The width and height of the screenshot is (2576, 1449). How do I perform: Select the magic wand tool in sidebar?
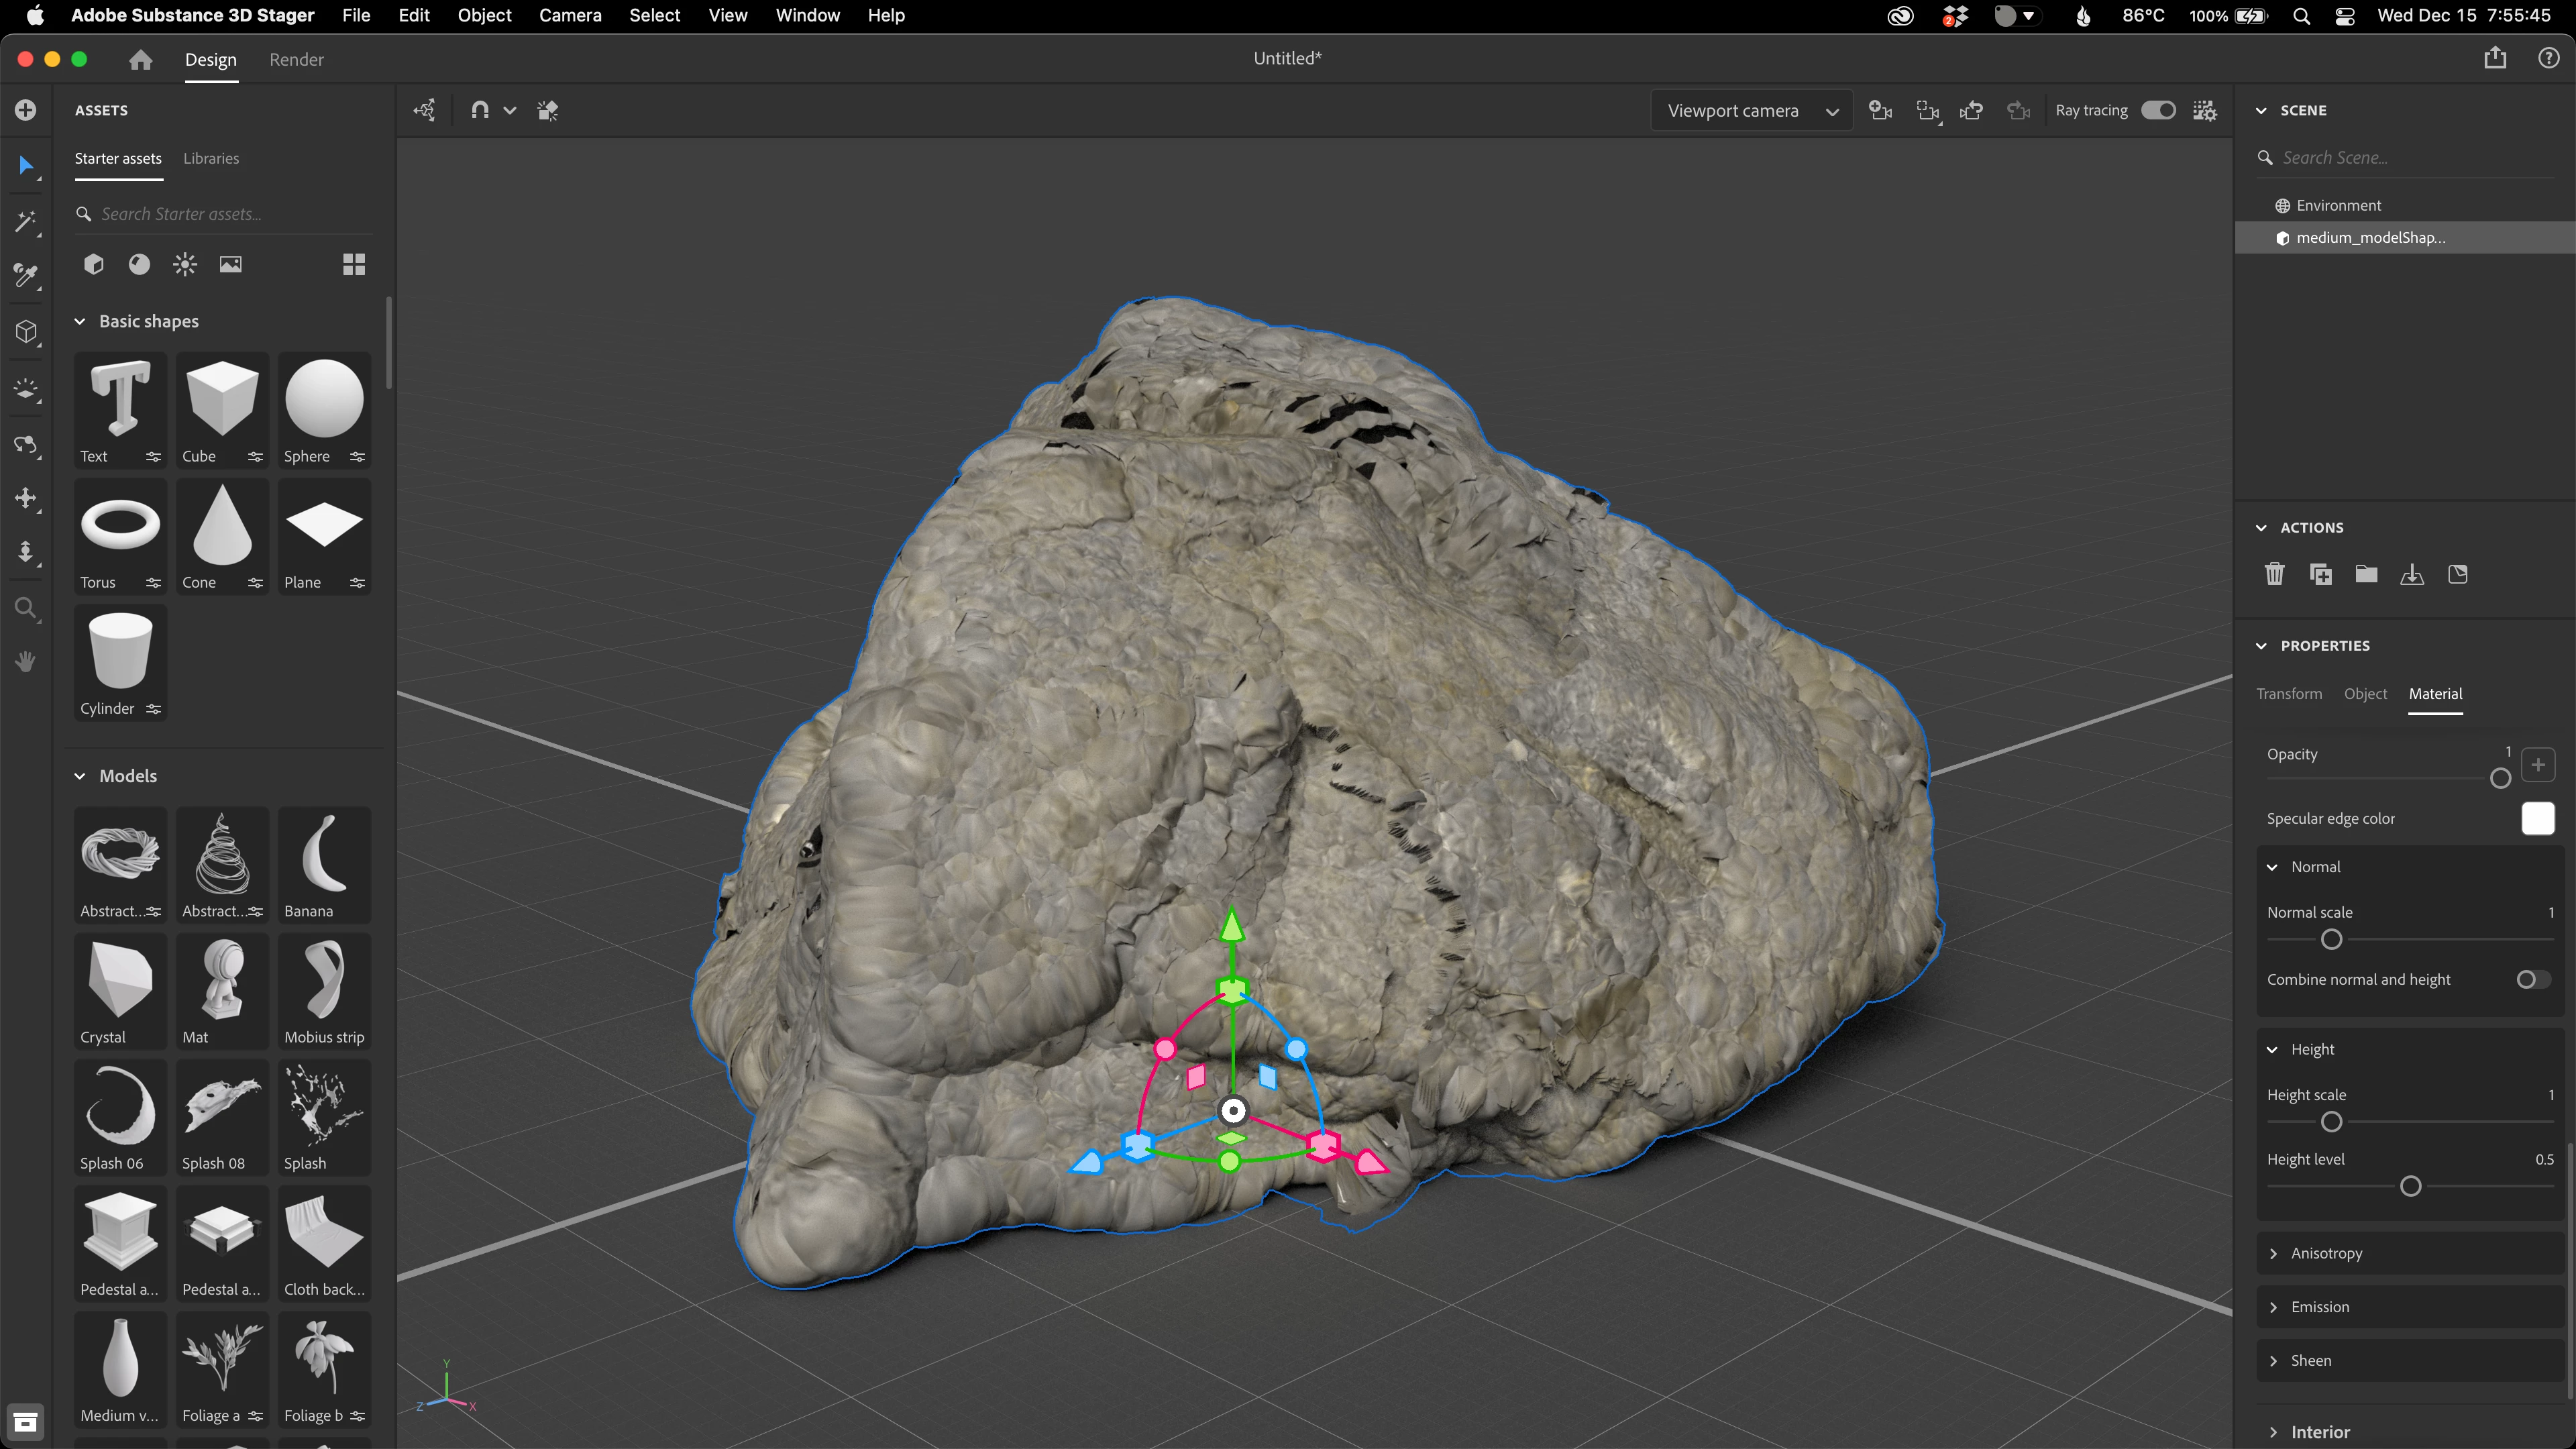[26, 221]
